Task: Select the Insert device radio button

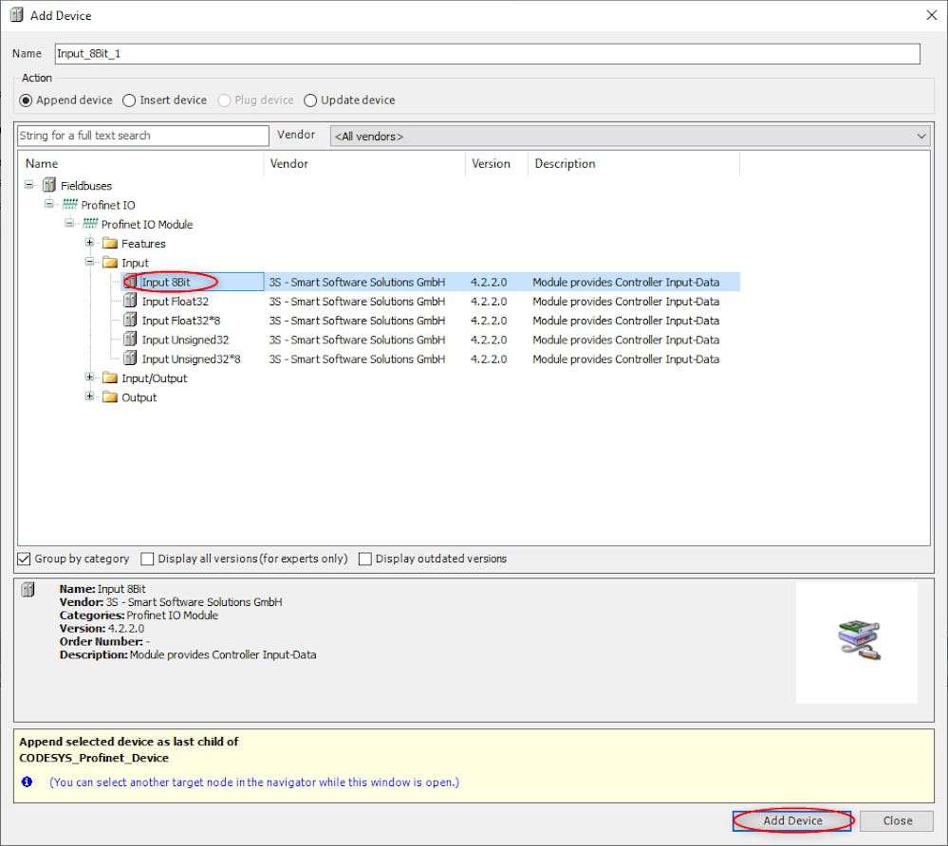Action: [x=129, y=101]
